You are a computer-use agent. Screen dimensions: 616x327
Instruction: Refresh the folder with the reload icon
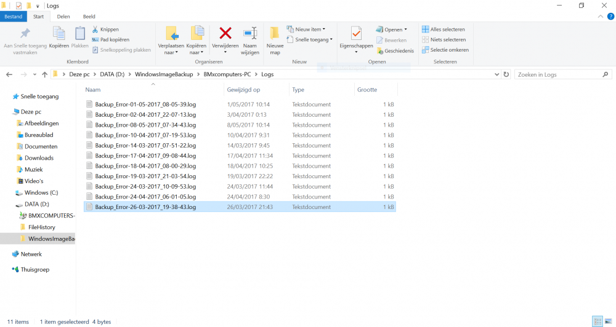tap(506, 74)
